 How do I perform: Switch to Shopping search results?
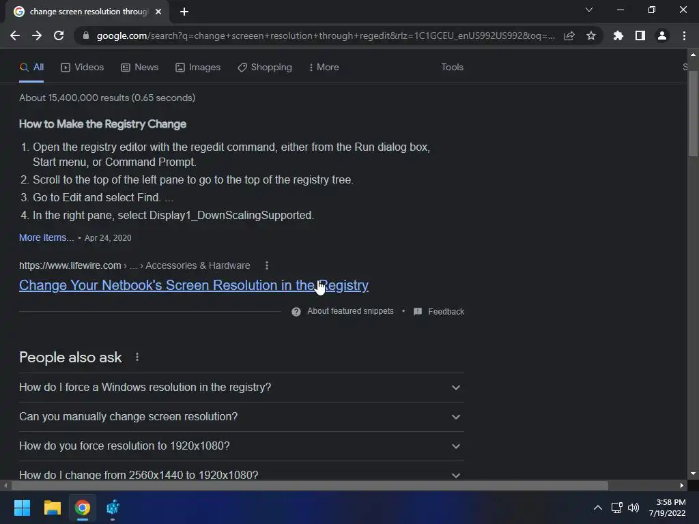[265, 68]
